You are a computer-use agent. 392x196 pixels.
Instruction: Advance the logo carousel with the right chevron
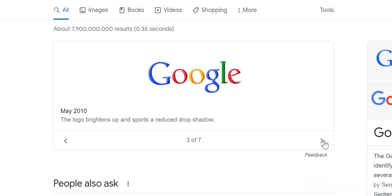point(322,141)
